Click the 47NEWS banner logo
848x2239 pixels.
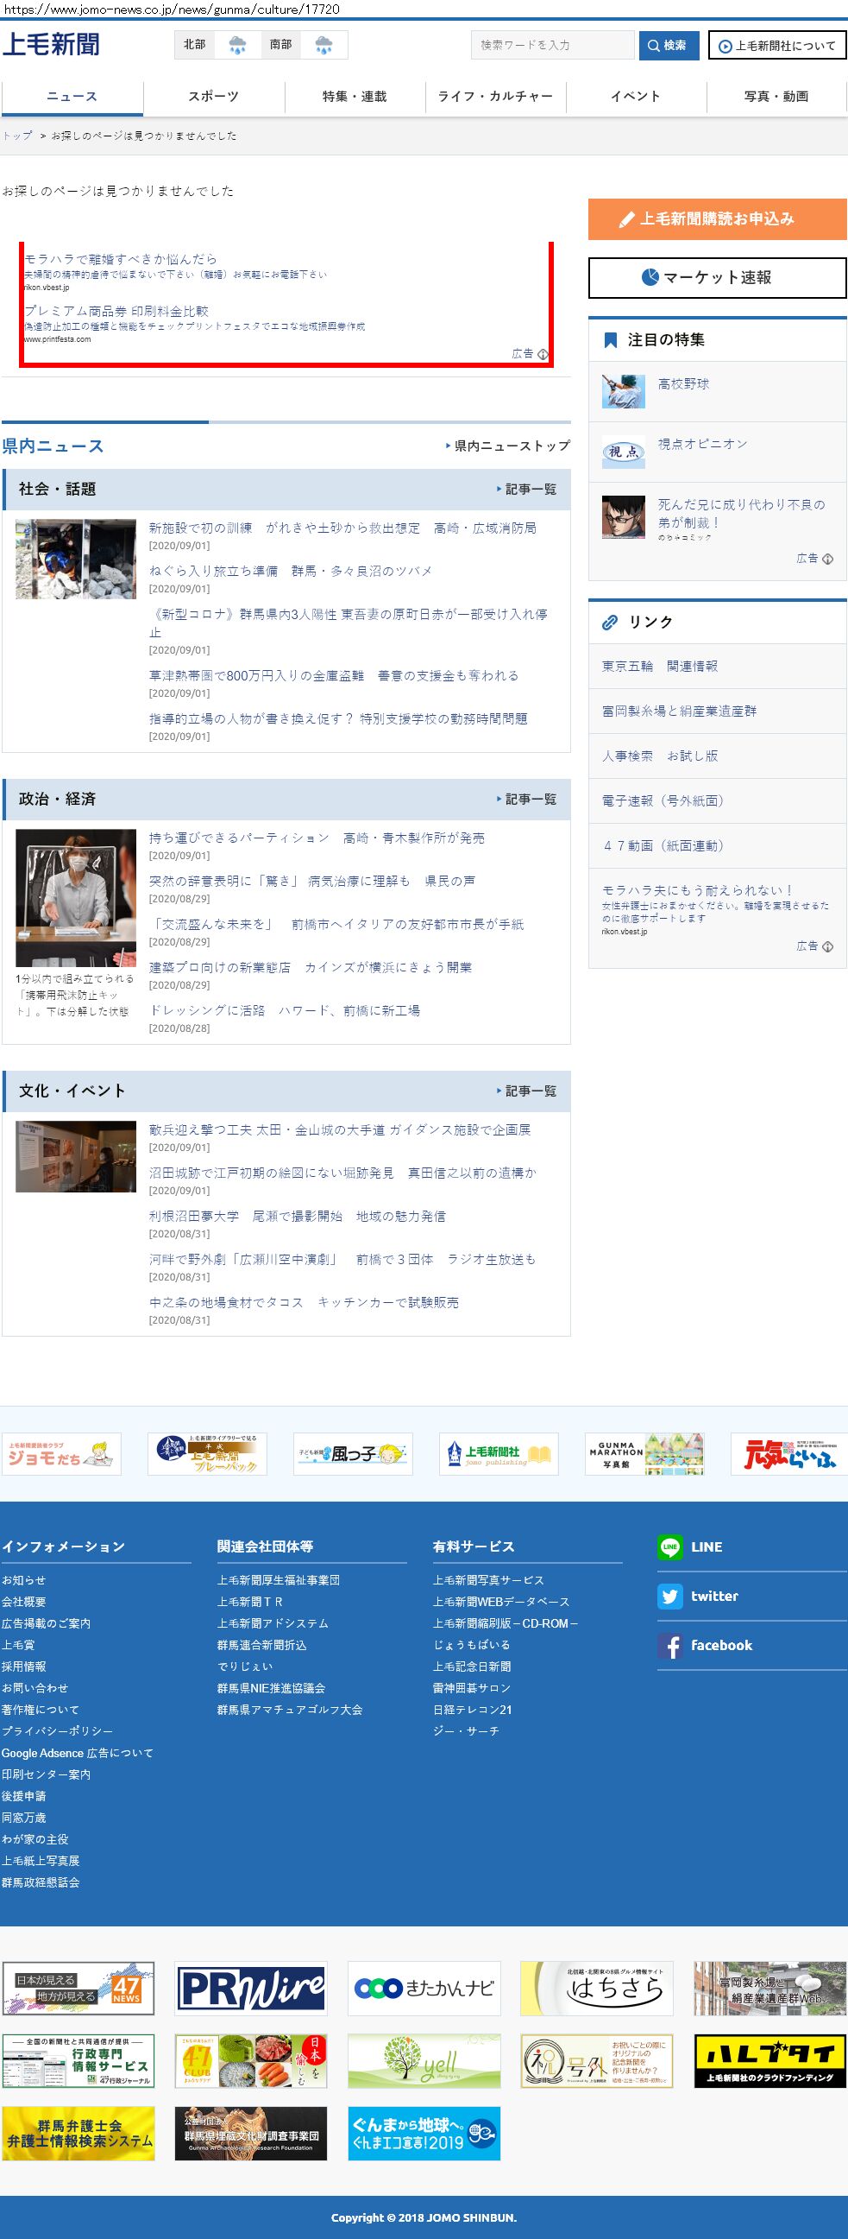pos(79,1988)
